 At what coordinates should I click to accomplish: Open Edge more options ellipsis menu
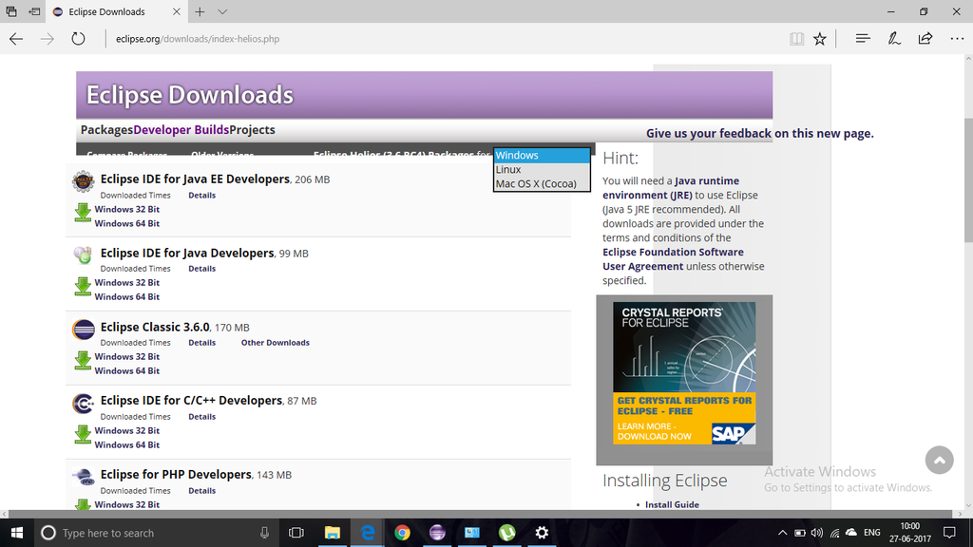957,38
